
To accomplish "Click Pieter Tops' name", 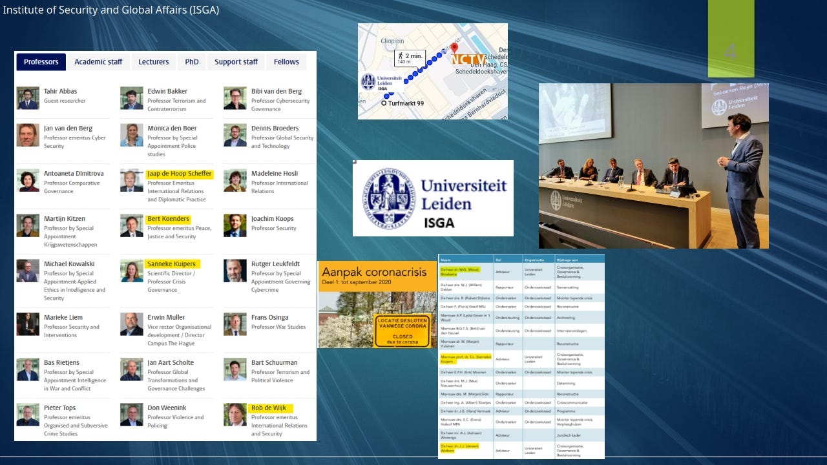I will pos(61,408).
